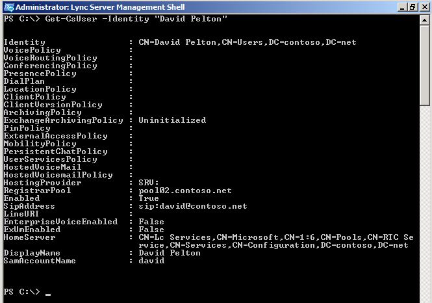
Task: Click the HostingProvider SRV: value
Action: click(x=149, y=183)
